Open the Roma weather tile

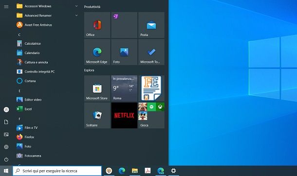(124, 88)
